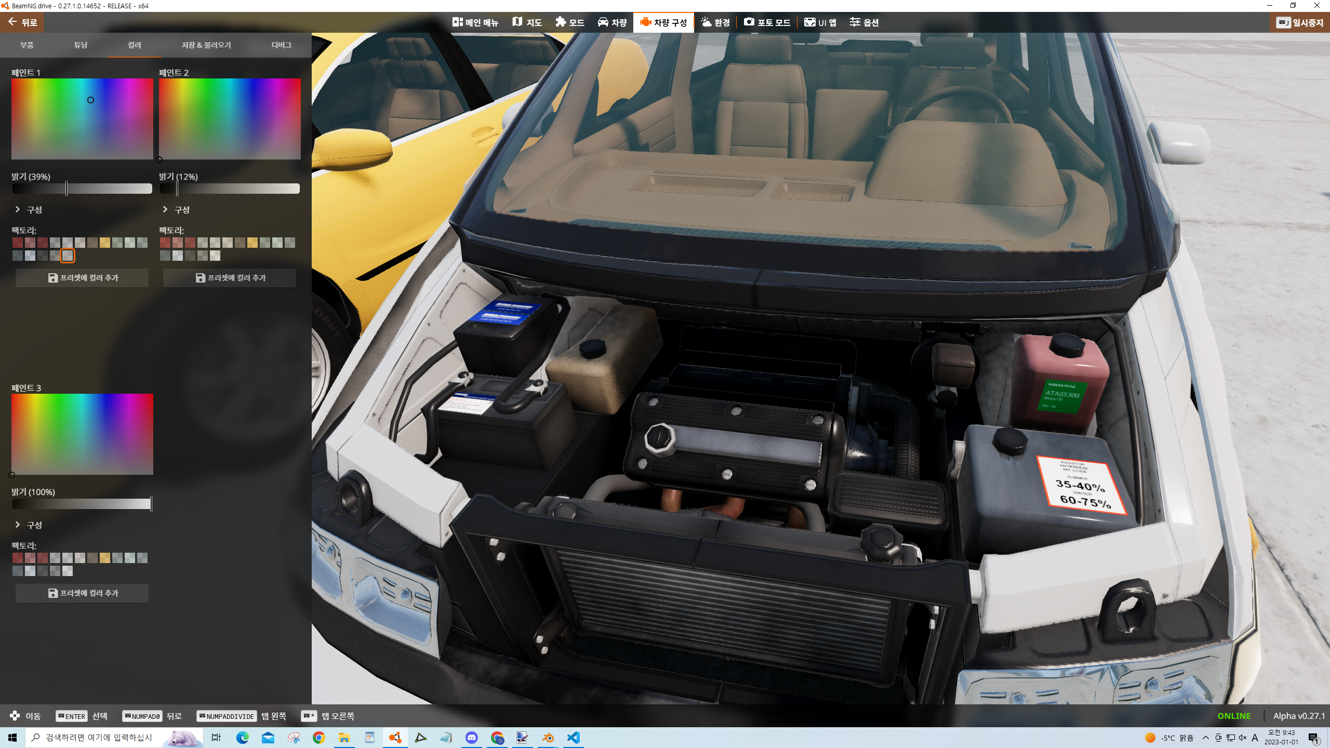Open the 지도 (map) menu
Image resolution: width=1330 pixels, height=748 pixels.
click(527, 22)
